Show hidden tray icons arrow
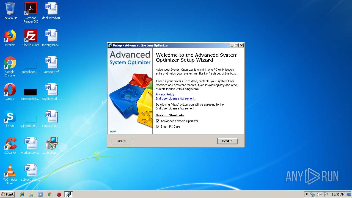 coord(307,194)
